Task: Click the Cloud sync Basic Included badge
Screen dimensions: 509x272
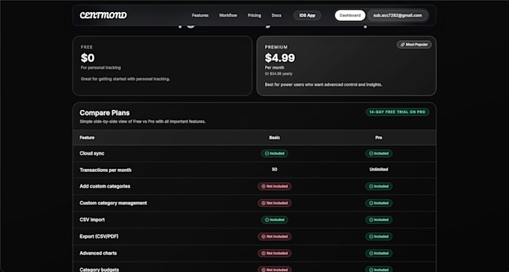Action: 275,153
